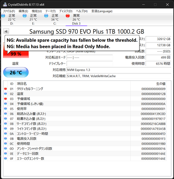The image size is (174, 179).
Task: Minimize the CrystalDiskInfo window
Action: (144, 5)
